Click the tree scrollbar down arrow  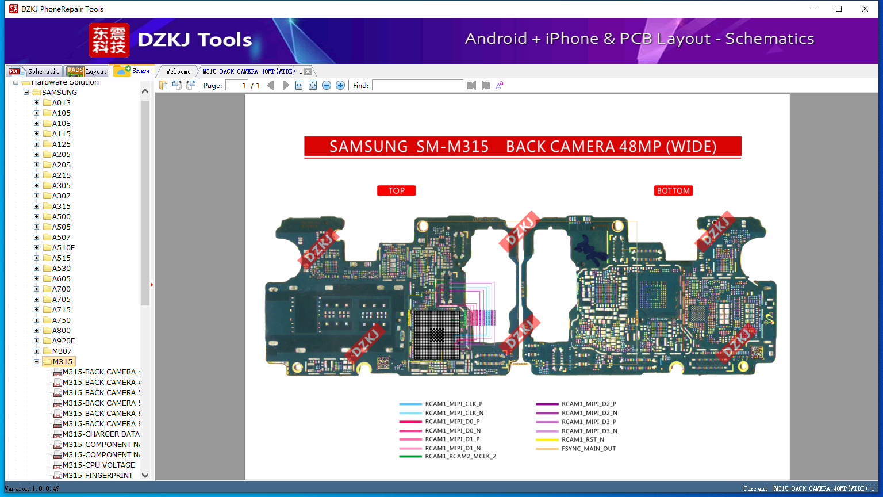coord(145,475)
